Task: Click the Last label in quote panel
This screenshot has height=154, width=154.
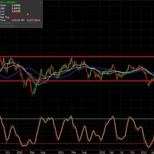Action: point(2,14)
